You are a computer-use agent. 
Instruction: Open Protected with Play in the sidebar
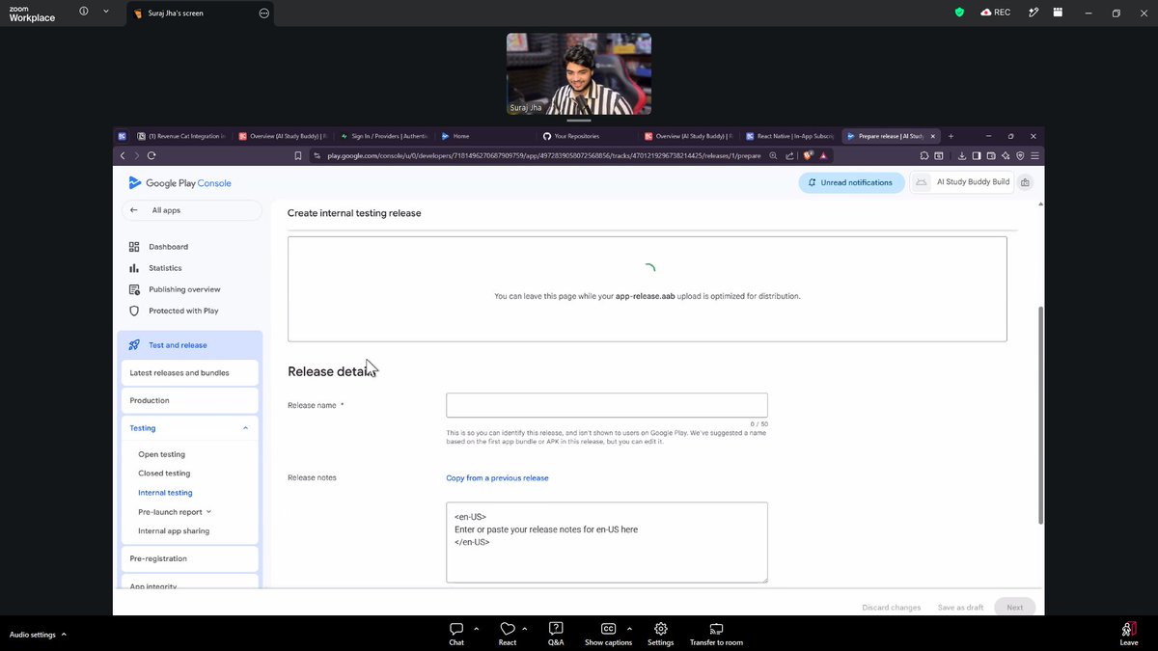(x=183, y=311)
